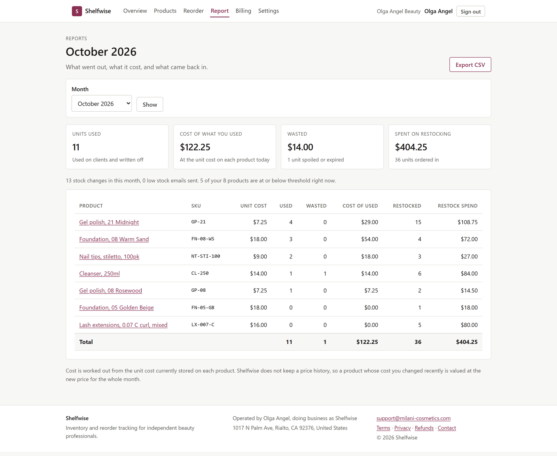Export the report as CSV
Screen dimensions: 557x456
point(470,65)
